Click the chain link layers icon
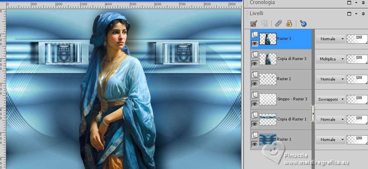Image resolution: width=368 pixels, height=169 pixels. [x=278, y=23]
